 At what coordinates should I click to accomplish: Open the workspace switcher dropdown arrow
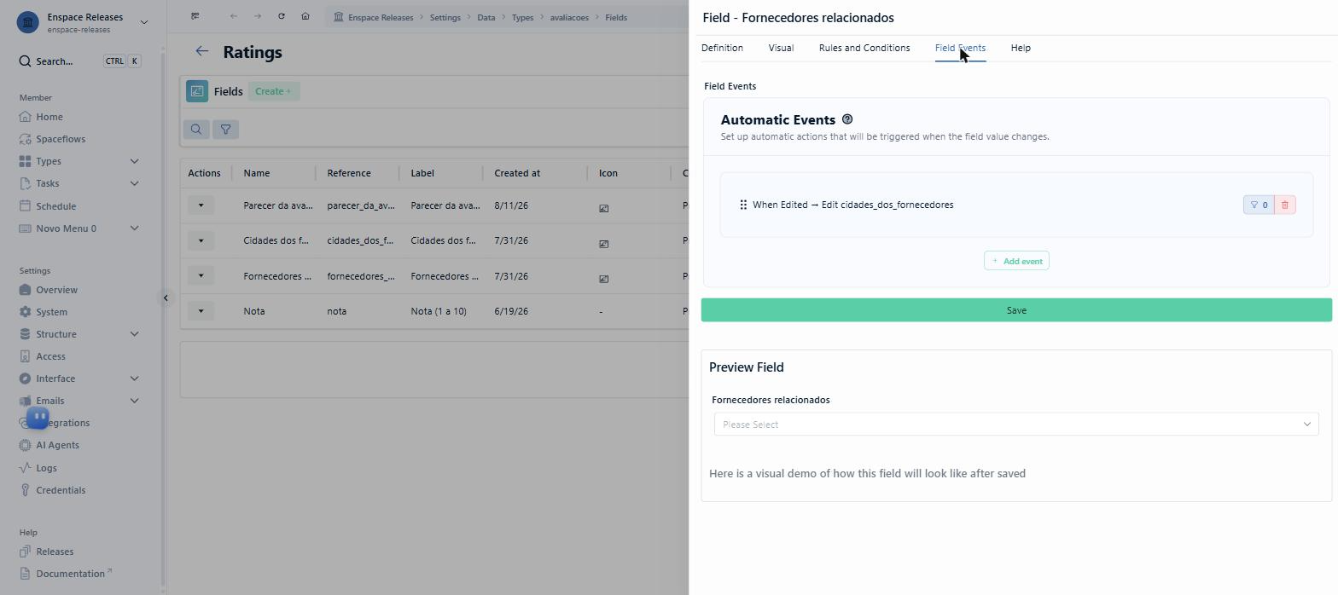pyautogui.click(x=143, y=22)
